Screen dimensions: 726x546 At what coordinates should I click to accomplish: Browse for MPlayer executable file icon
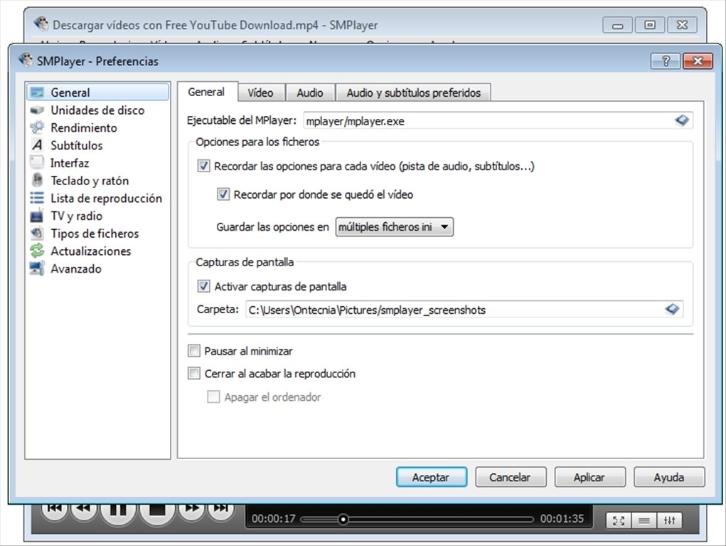pos(681,120)
